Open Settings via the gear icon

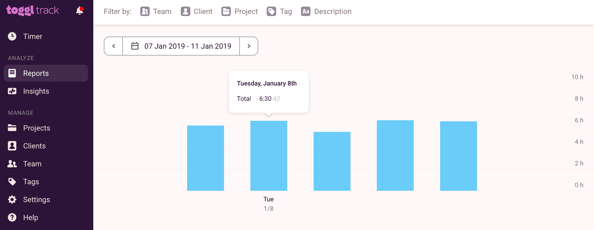[x=12, y=199]
